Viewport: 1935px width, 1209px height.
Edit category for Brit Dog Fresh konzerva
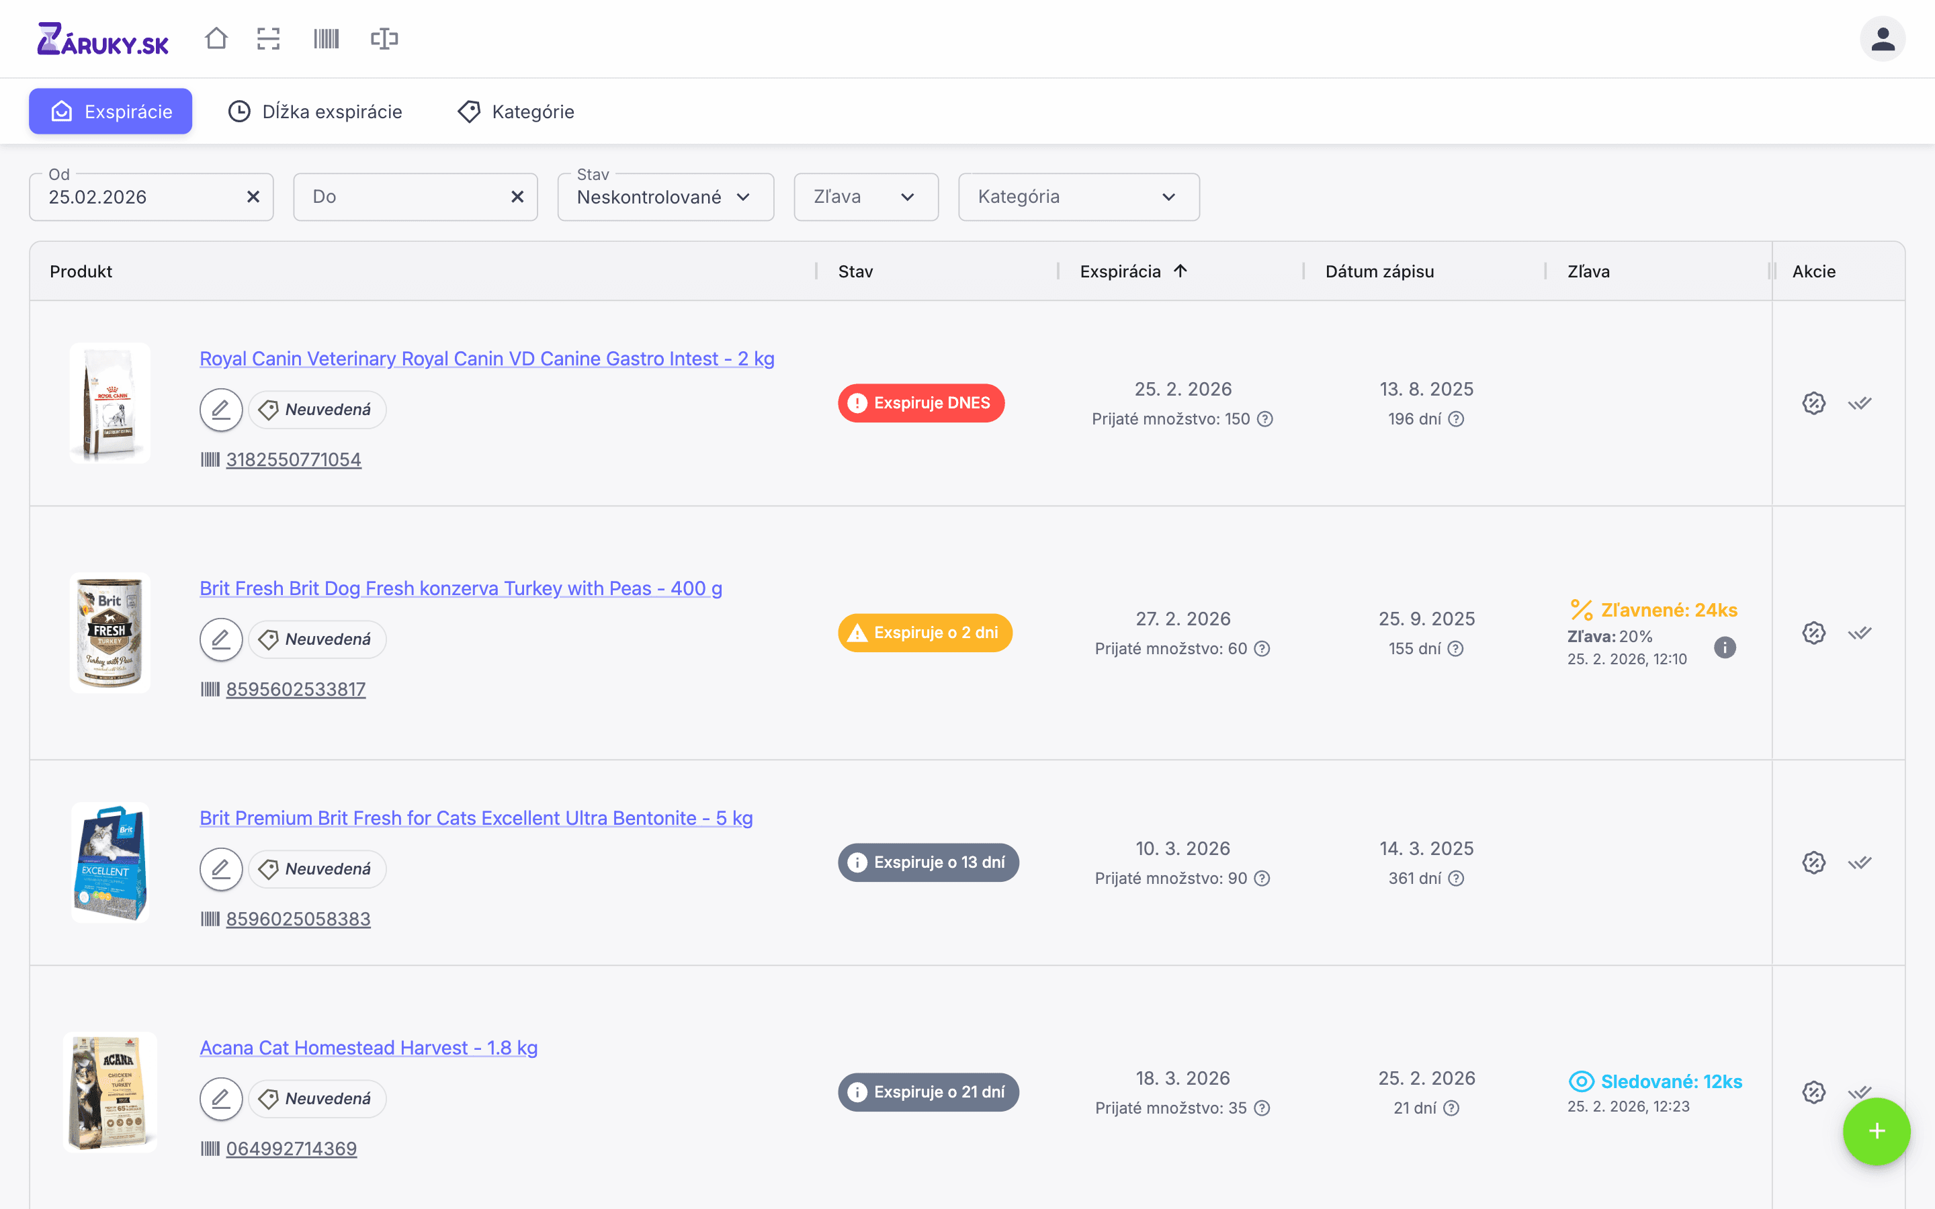coord(220,639)
